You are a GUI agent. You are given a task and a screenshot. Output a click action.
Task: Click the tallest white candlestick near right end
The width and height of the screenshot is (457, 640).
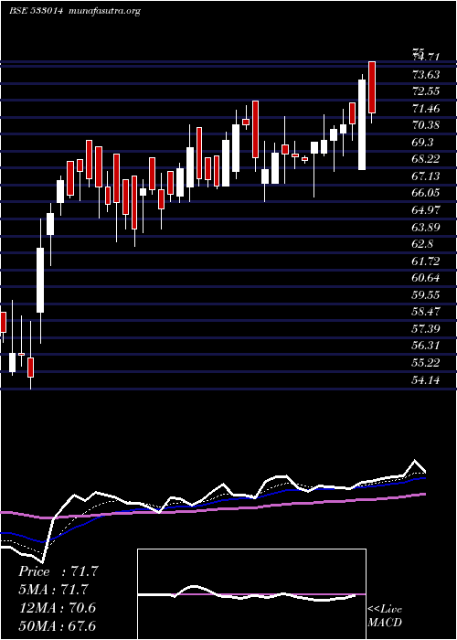pos(362,124)
